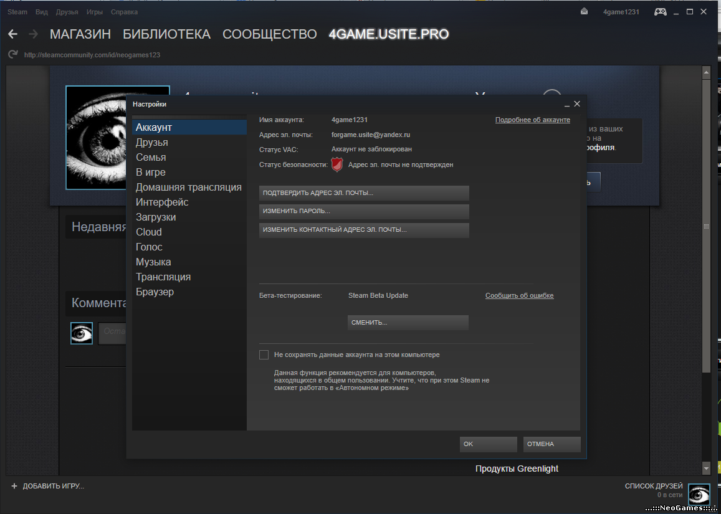Select 'В игре' settings category

(189, 173)
